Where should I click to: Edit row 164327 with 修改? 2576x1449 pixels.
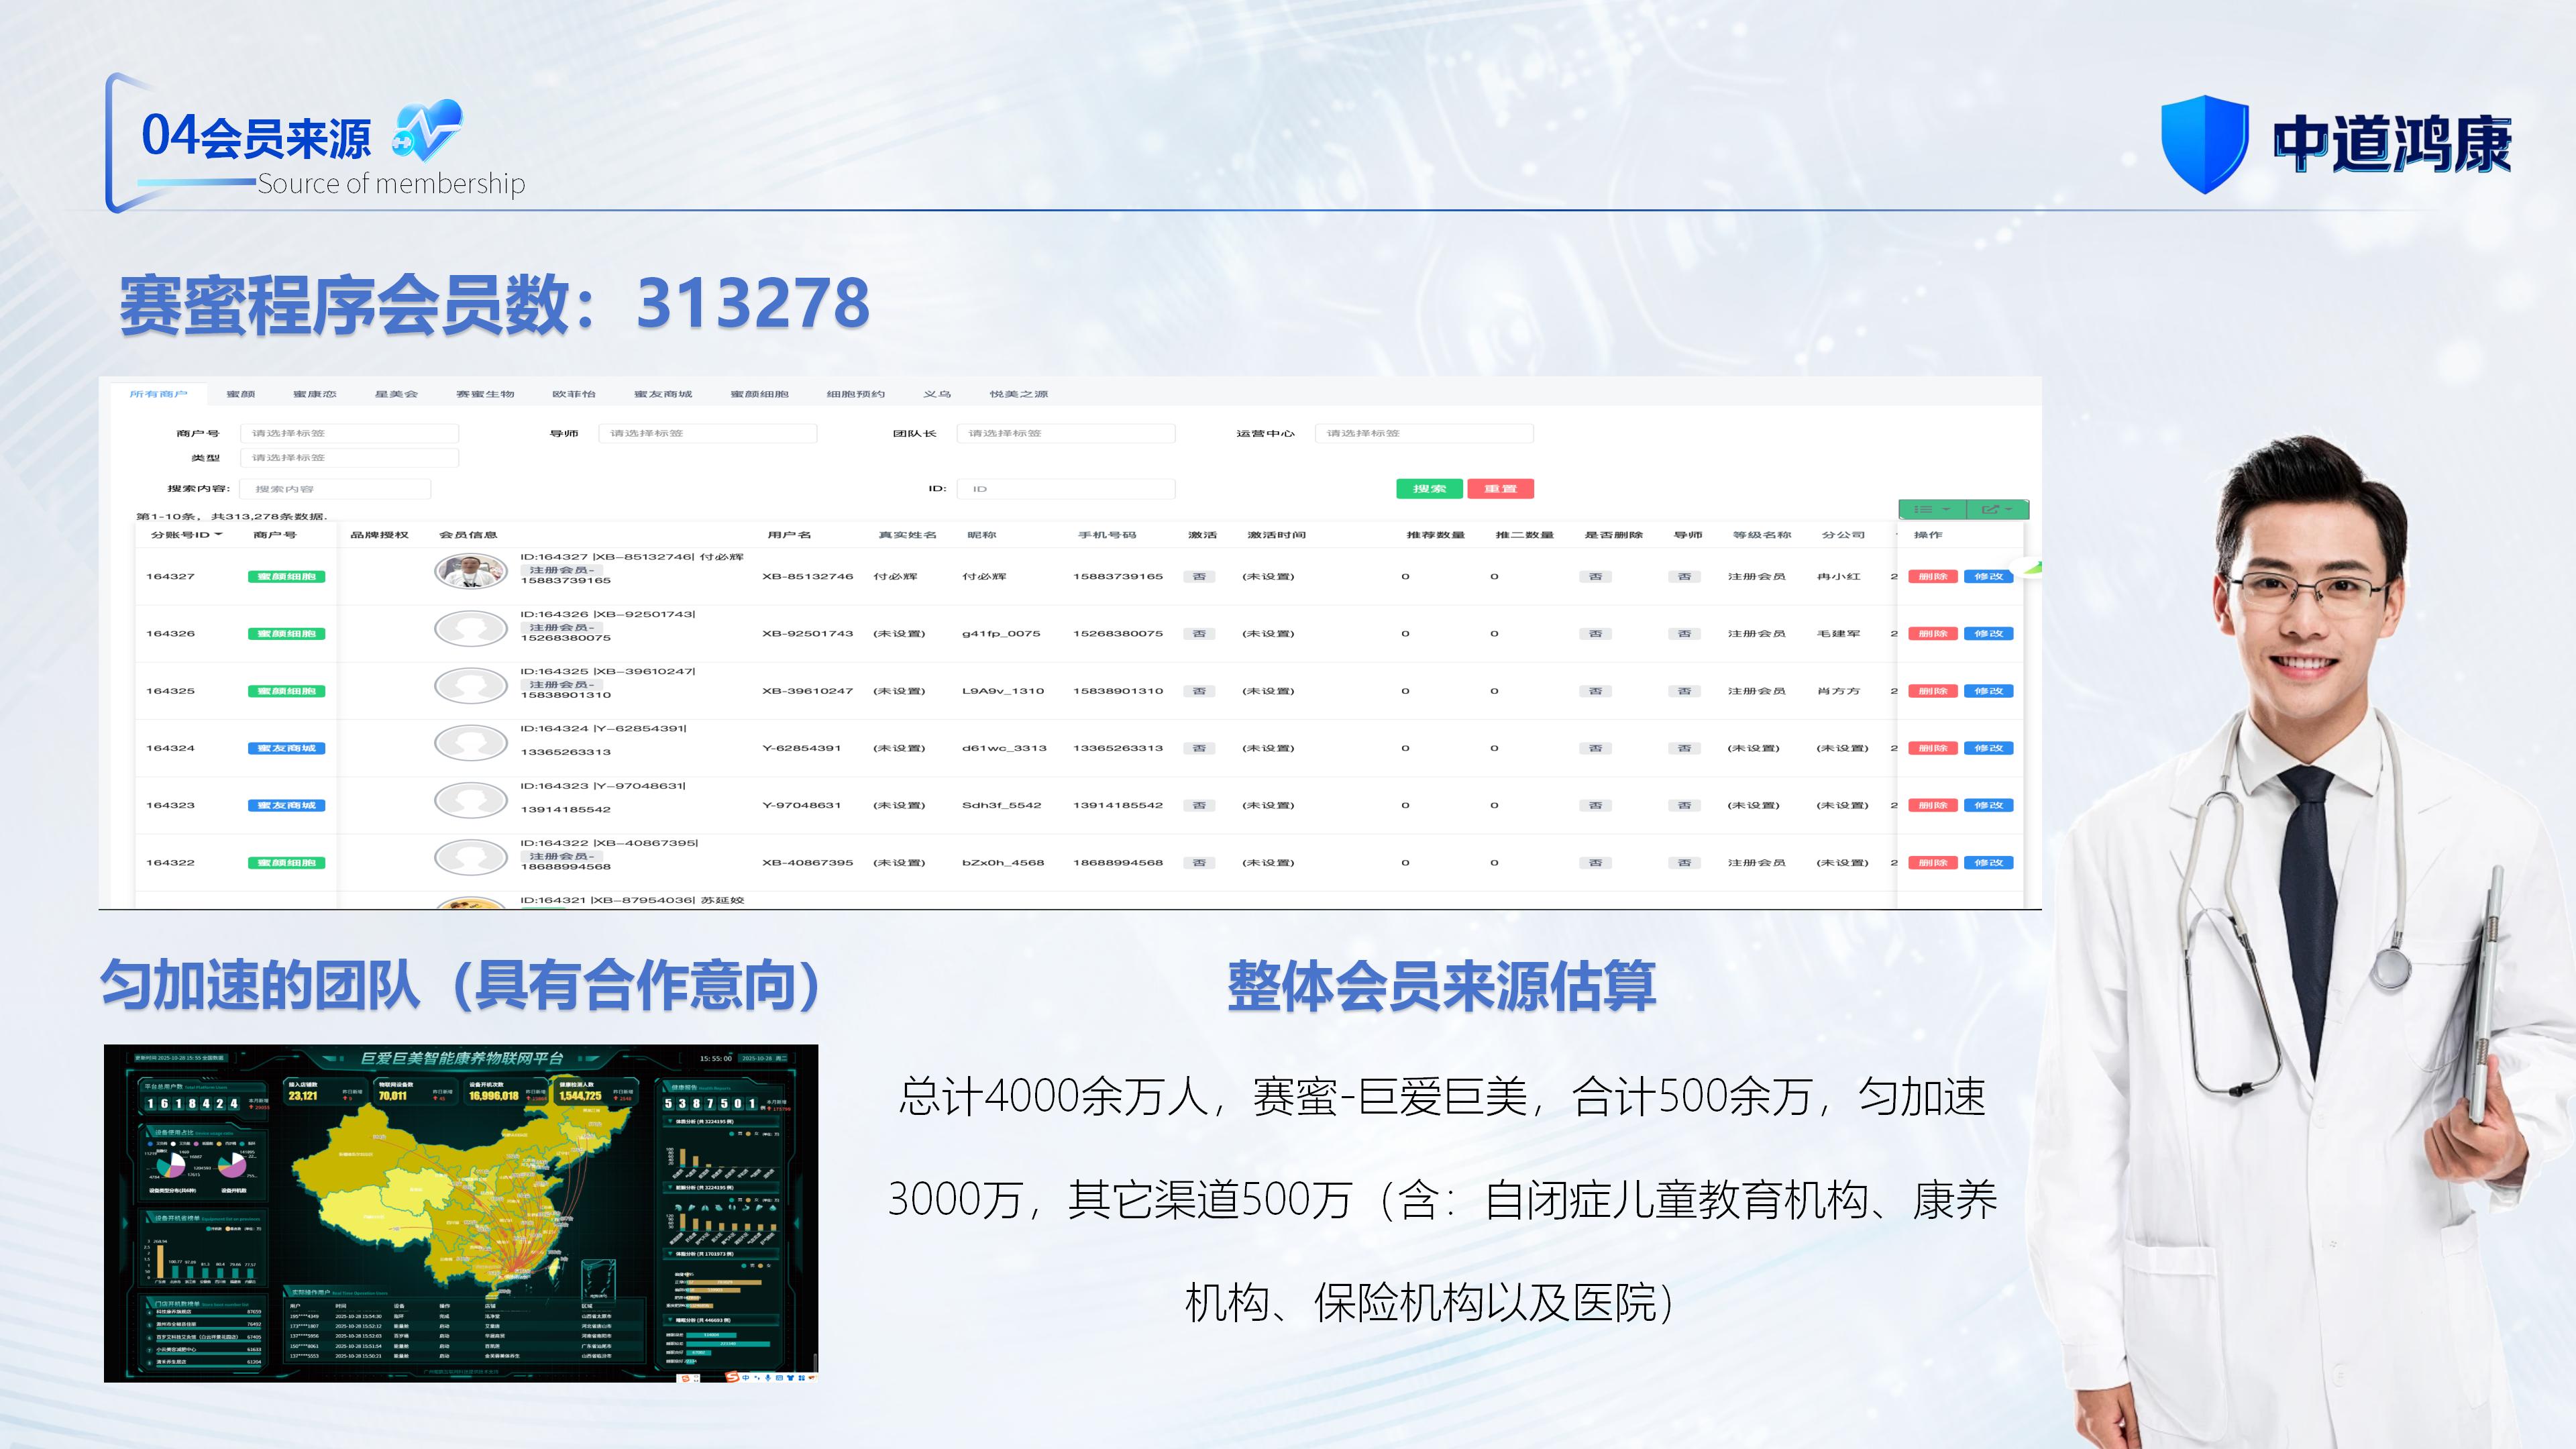tap(1989, 577)
